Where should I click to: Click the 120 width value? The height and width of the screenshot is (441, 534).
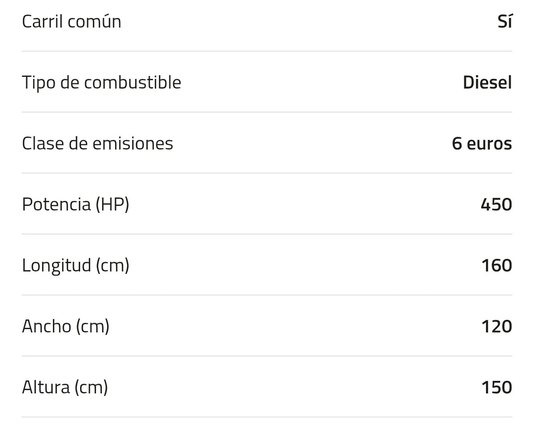497,327
